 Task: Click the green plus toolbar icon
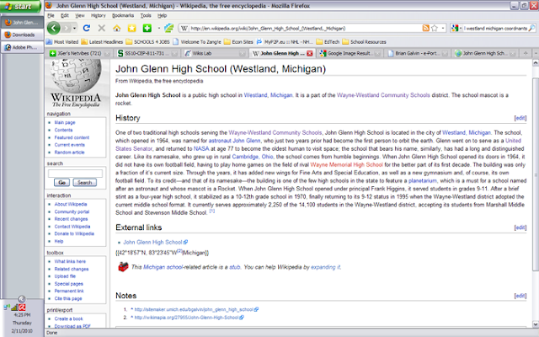click(147, 28)
